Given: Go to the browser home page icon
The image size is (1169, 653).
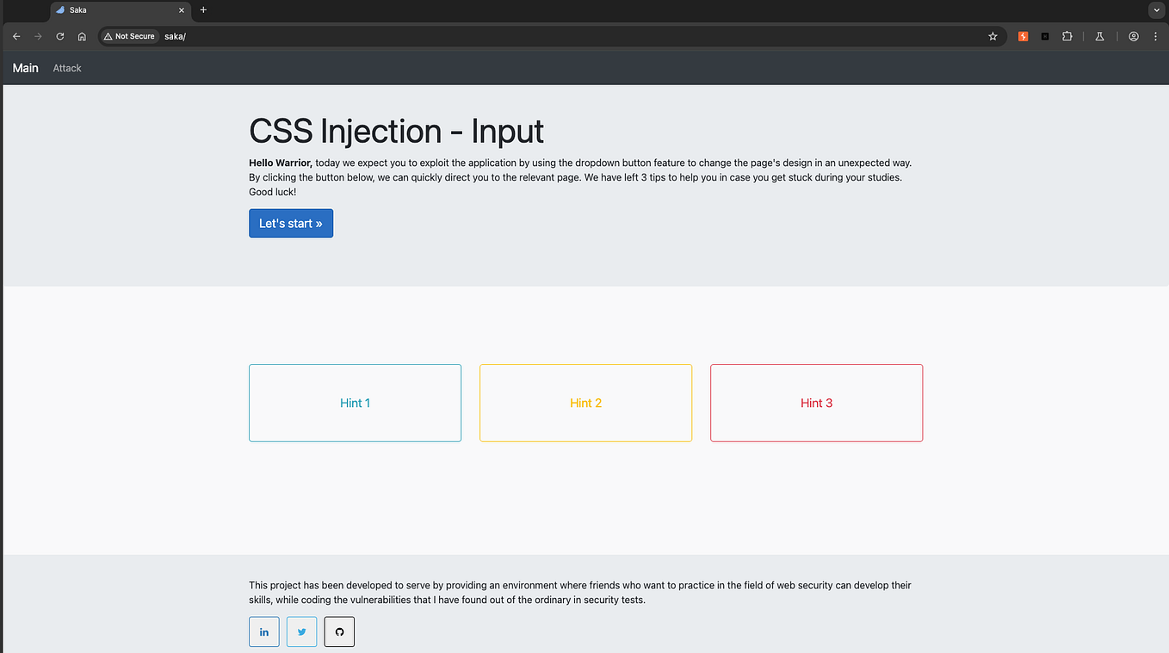Looking at the screenshot, I should point(82,36).
